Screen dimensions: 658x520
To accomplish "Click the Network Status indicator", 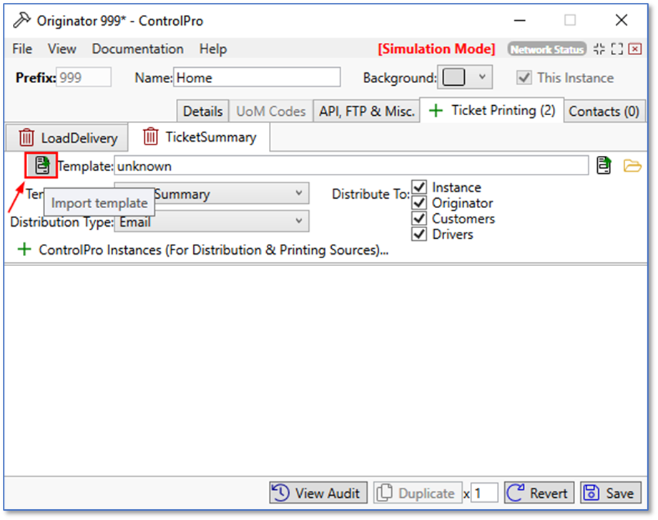I will click(547, 49).
